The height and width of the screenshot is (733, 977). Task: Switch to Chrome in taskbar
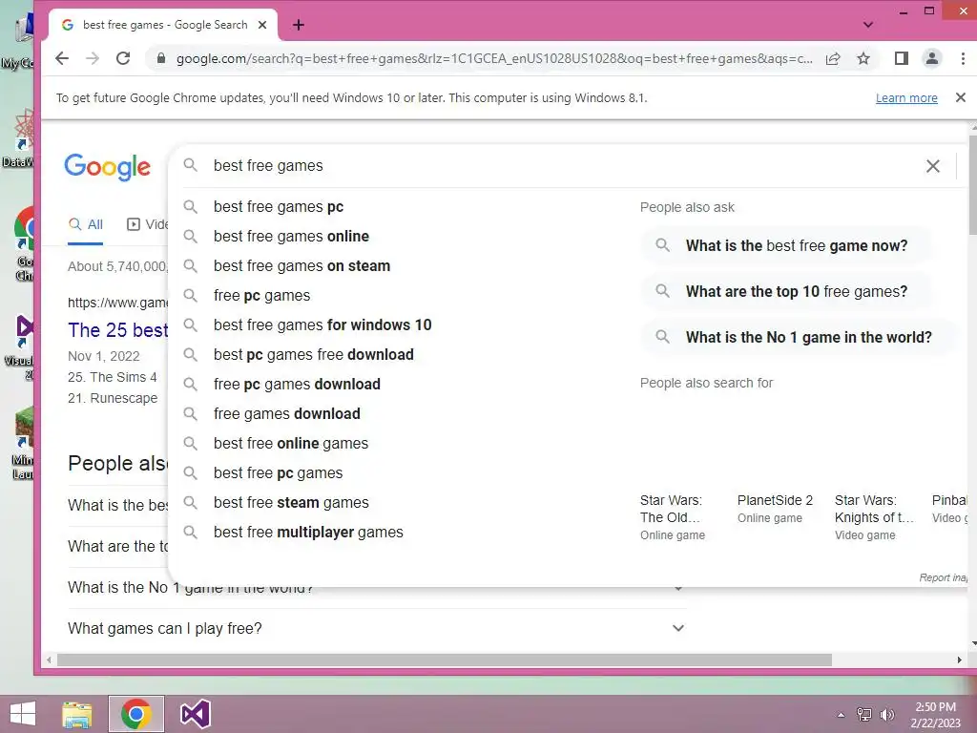(x=136, y=714)
